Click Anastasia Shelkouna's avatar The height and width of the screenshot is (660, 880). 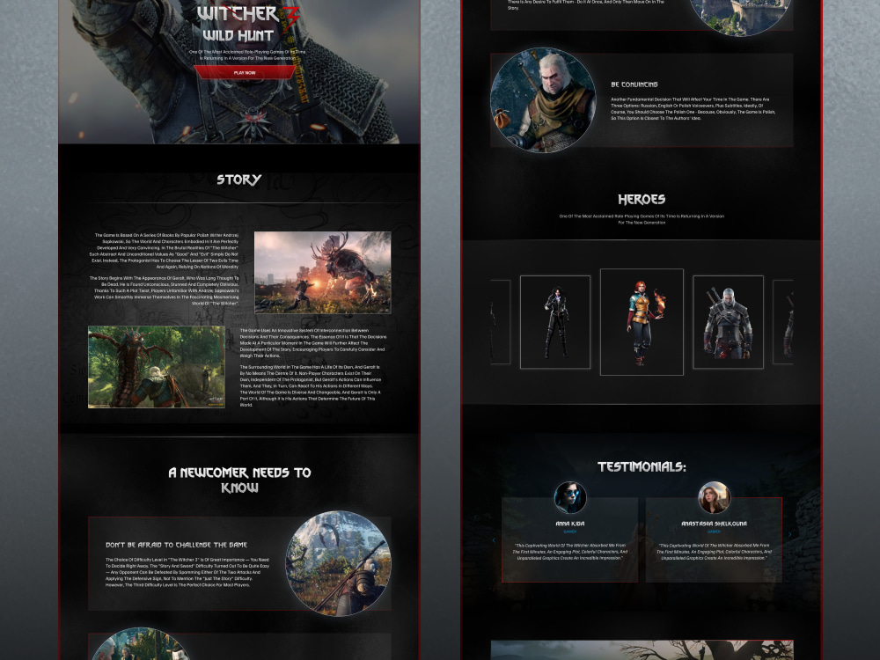pos(714,497)
